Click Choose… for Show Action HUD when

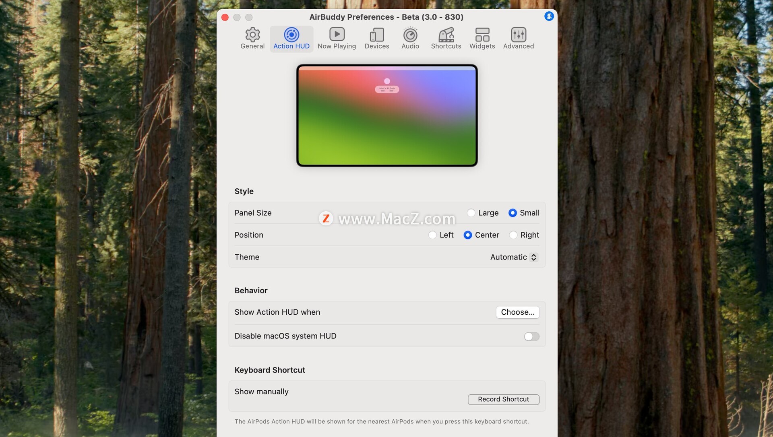click(518, 312)
